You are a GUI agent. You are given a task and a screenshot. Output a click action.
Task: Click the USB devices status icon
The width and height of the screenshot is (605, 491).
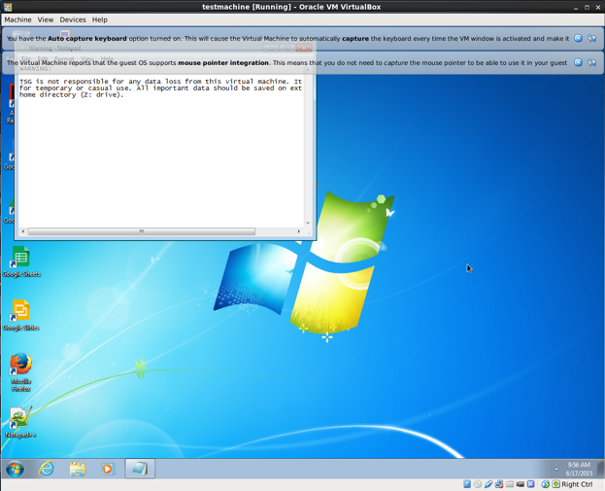click(x=488, y=484)
